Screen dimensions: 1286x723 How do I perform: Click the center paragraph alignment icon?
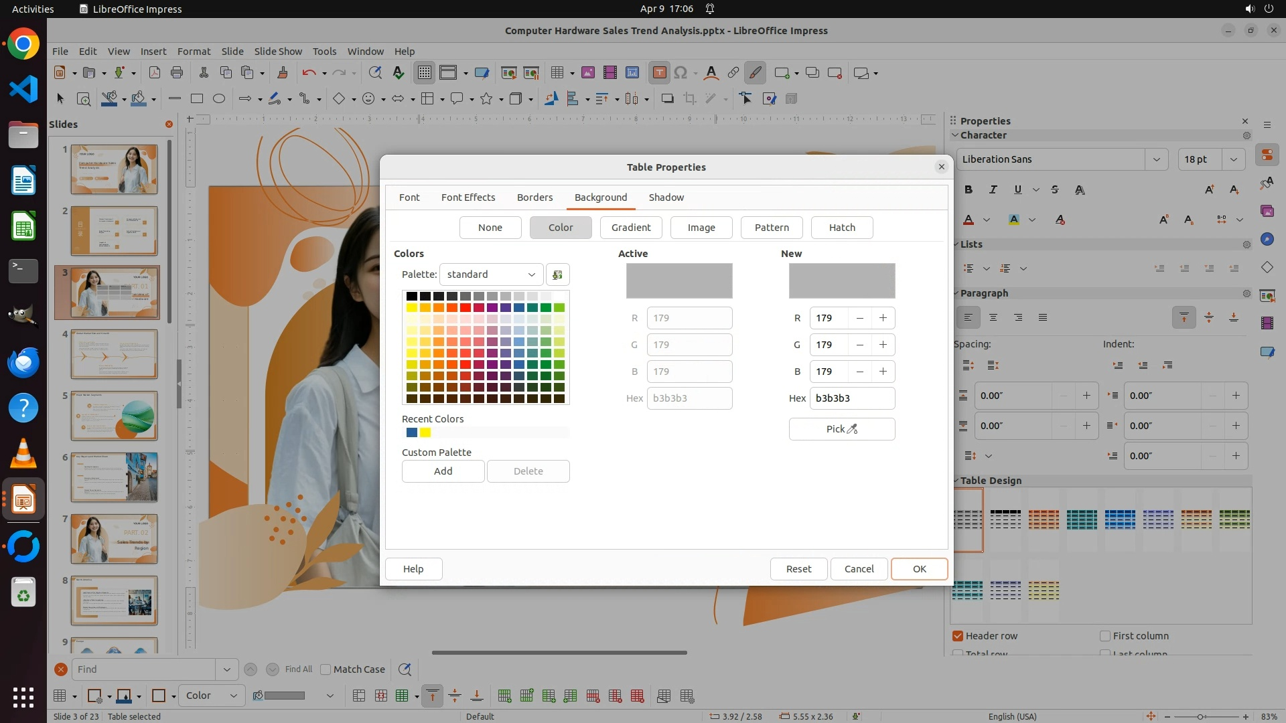click(x=993, y=318)
